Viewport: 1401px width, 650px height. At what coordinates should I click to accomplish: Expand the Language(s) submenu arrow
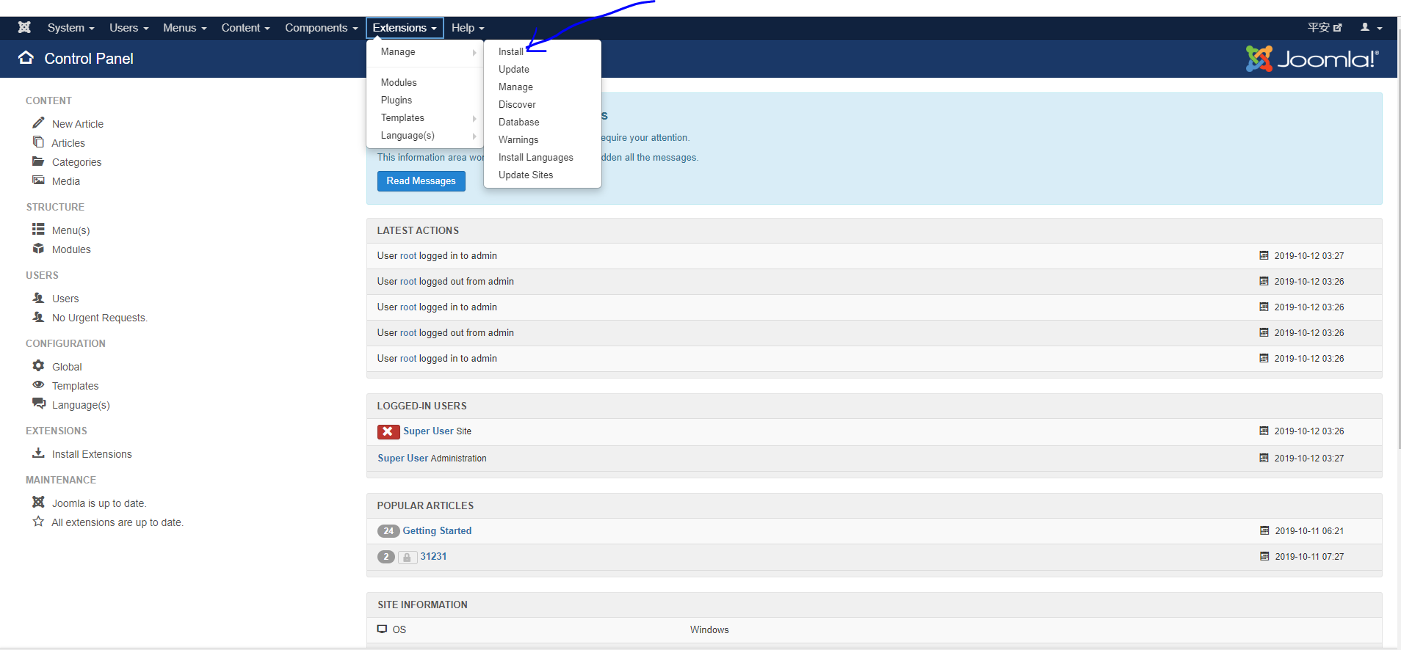pos(474,136)
